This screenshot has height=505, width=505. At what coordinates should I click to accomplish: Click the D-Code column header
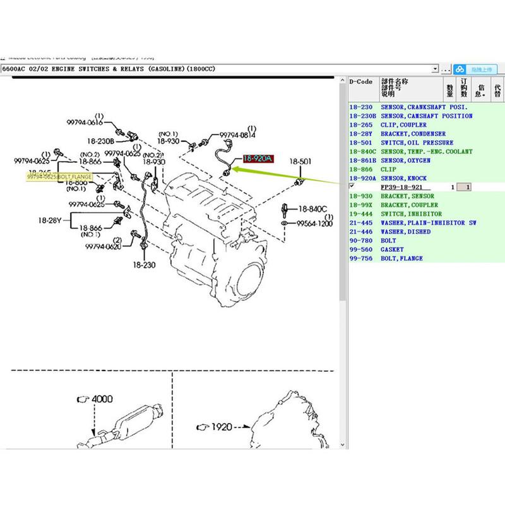pyautogui.click(x=361, y=82)
